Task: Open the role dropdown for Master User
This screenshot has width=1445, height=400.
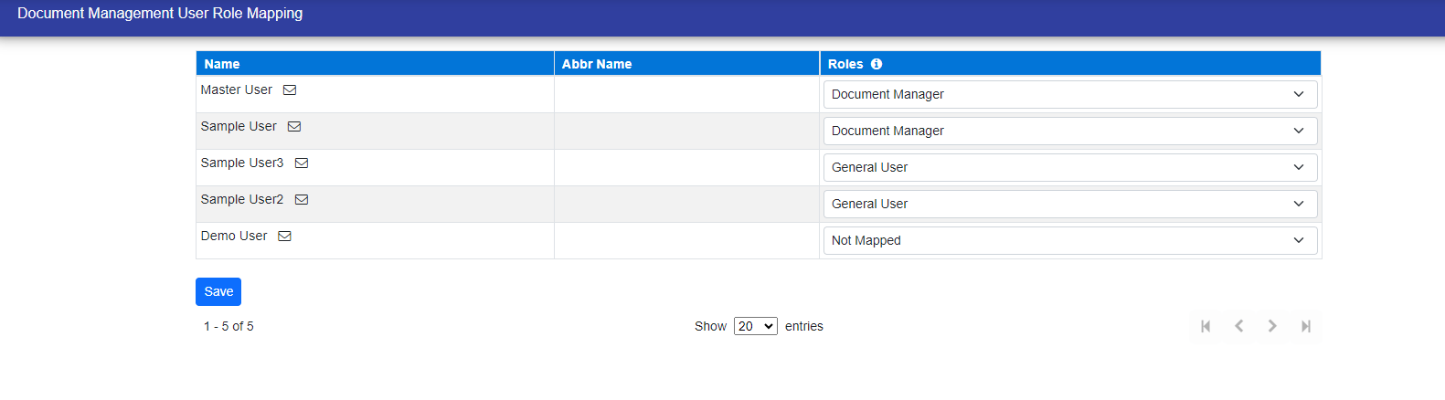Action: click(1069, 94)
